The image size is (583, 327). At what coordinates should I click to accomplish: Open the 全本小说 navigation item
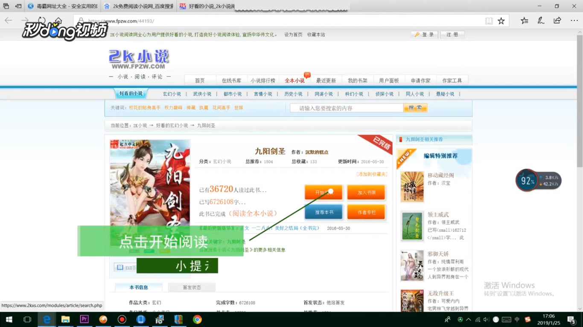[x=295, y=80]
